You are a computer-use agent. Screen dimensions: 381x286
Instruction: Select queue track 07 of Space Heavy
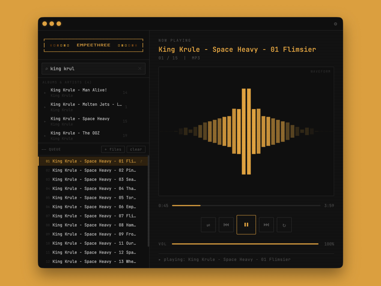coord(94,216)
